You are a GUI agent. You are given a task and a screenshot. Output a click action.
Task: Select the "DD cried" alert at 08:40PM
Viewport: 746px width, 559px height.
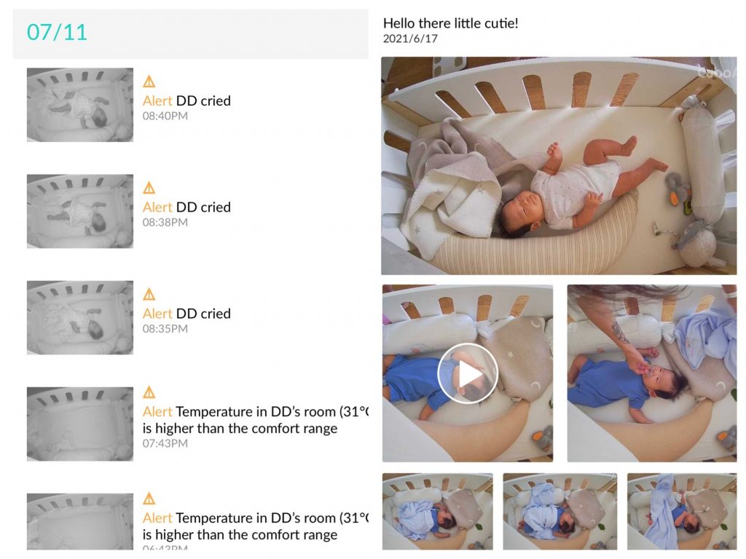click(x=186, y=100)
